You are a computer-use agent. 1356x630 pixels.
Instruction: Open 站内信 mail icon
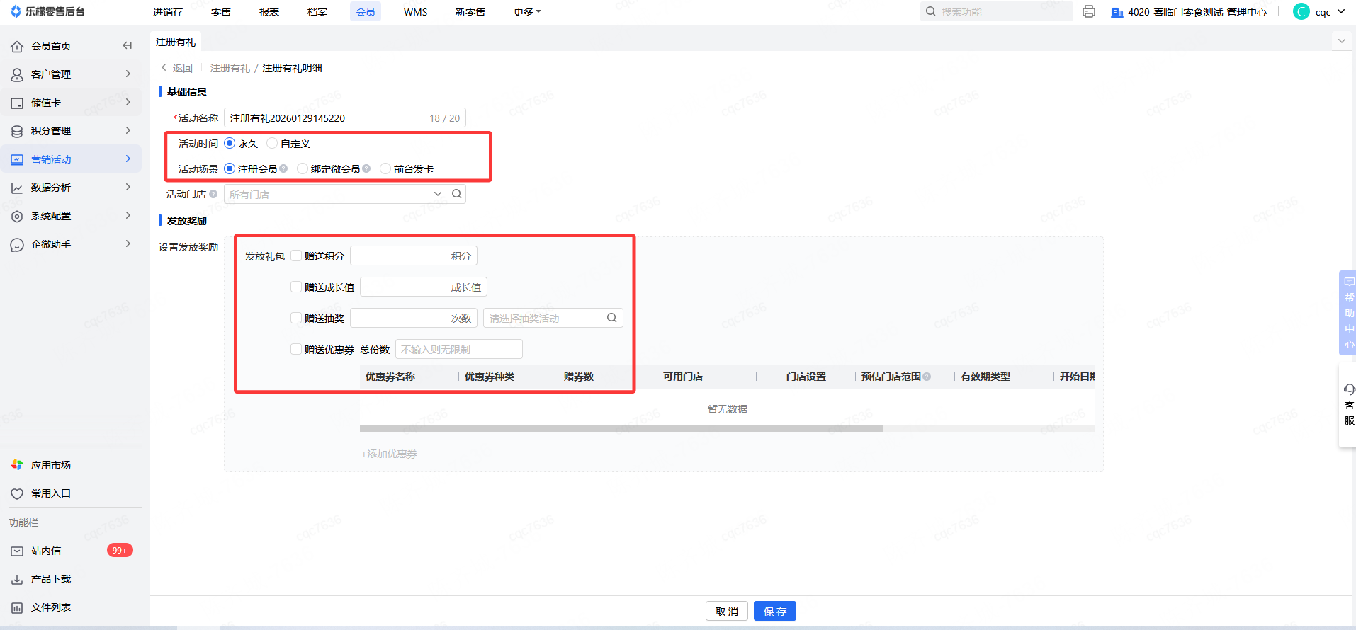[x=17, y=551]
